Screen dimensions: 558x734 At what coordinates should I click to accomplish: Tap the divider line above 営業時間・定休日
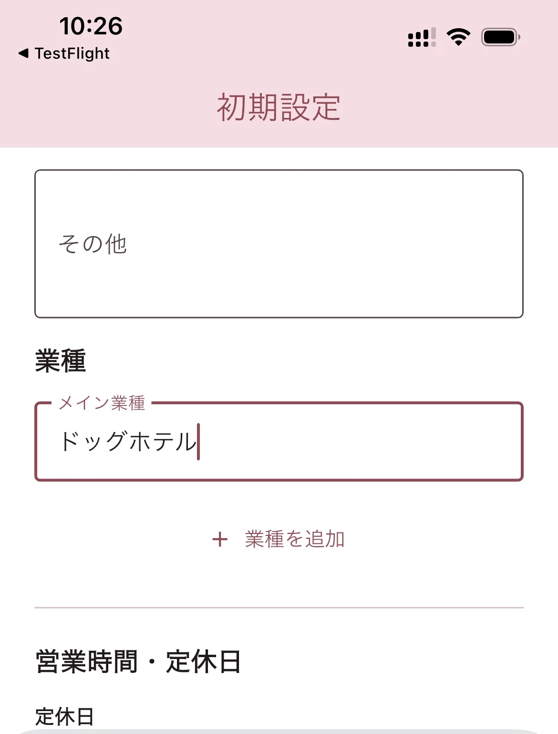click(x=279, y=607)
